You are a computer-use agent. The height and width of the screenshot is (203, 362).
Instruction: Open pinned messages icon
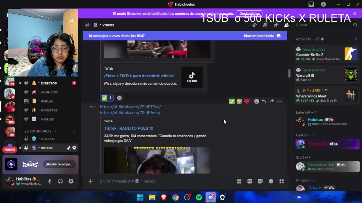pos(276,25)
